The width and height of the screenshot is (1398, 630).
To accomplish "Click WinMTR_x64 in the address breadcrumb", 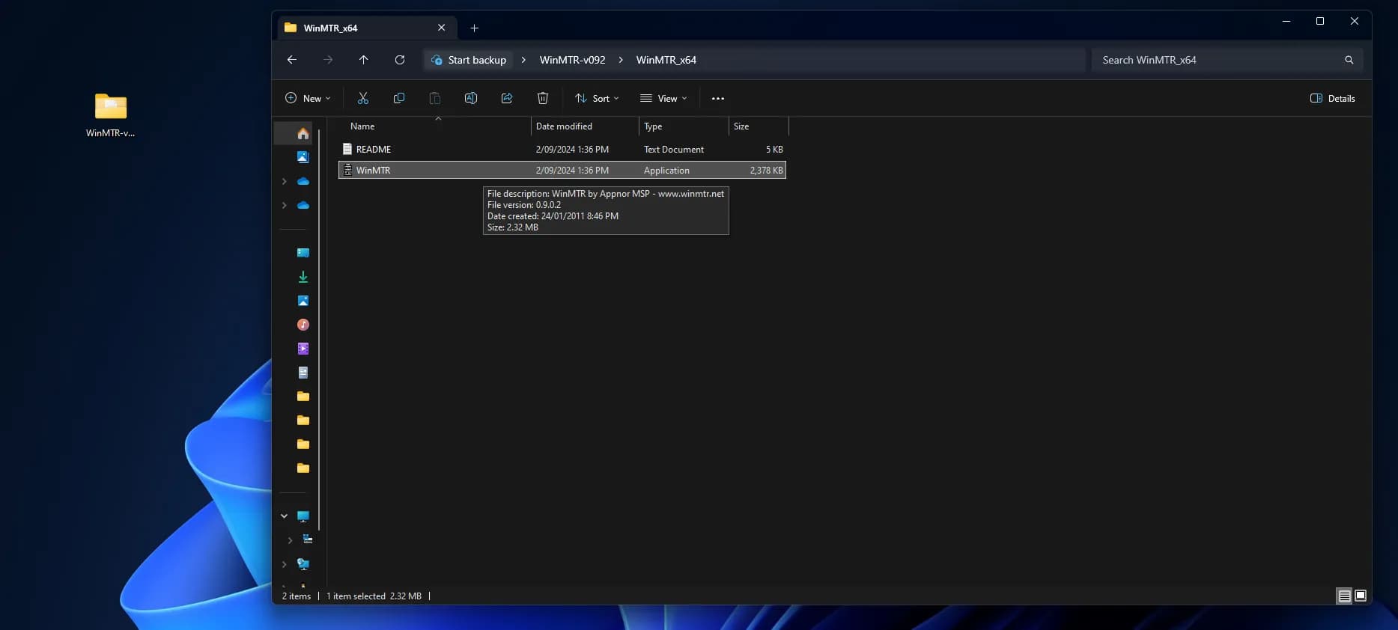I will point(666,60).
